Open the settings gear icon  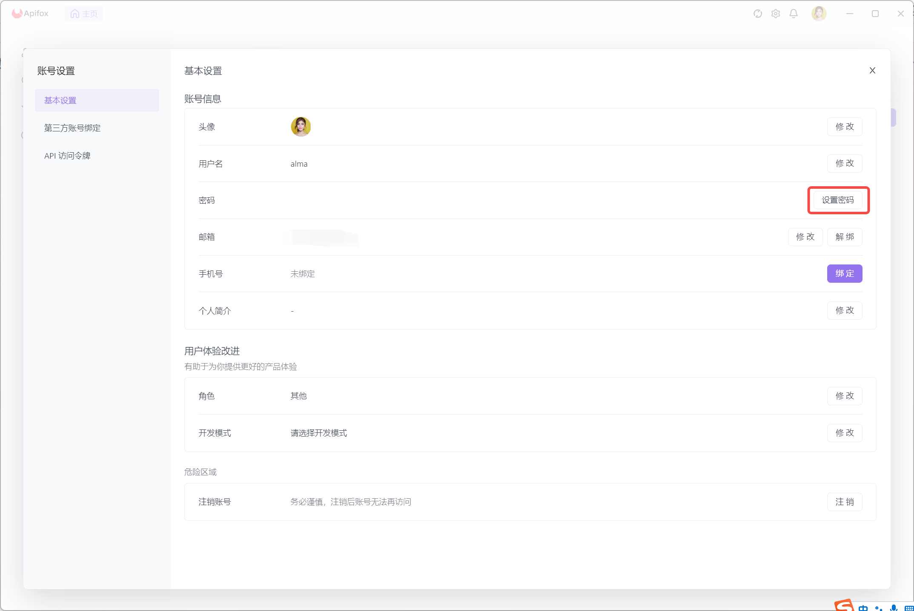click(775, 14)
